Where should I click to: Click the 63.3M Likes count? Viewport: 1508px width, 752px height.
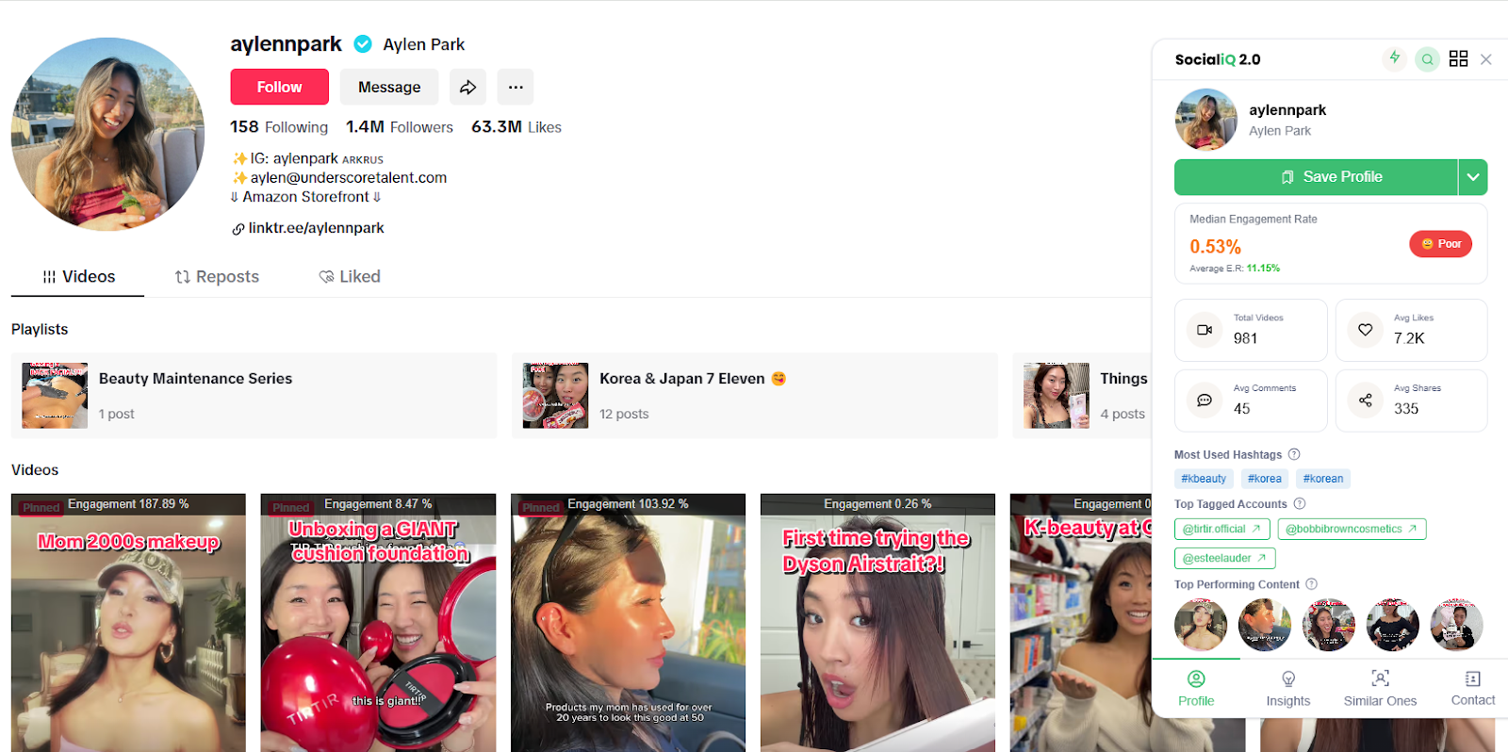point(516,127)
